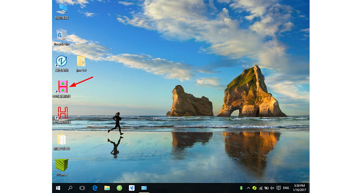Open the Windows Start menu

pyautogui.click(x=58, y=188)
